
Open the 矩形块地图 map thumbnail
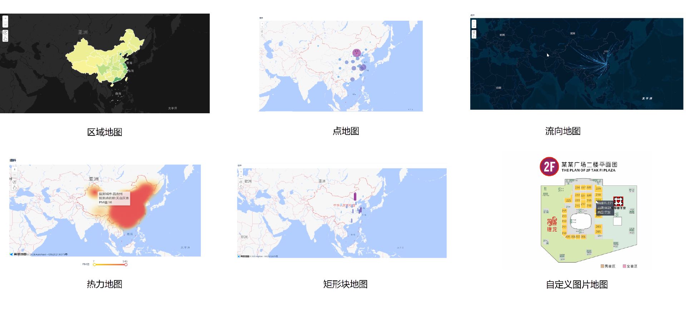click(342, 213)
